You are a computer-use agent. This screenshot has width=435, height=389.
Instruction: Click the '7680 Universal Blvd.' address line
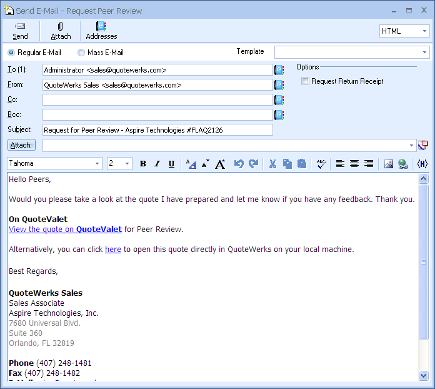point(44,323)
